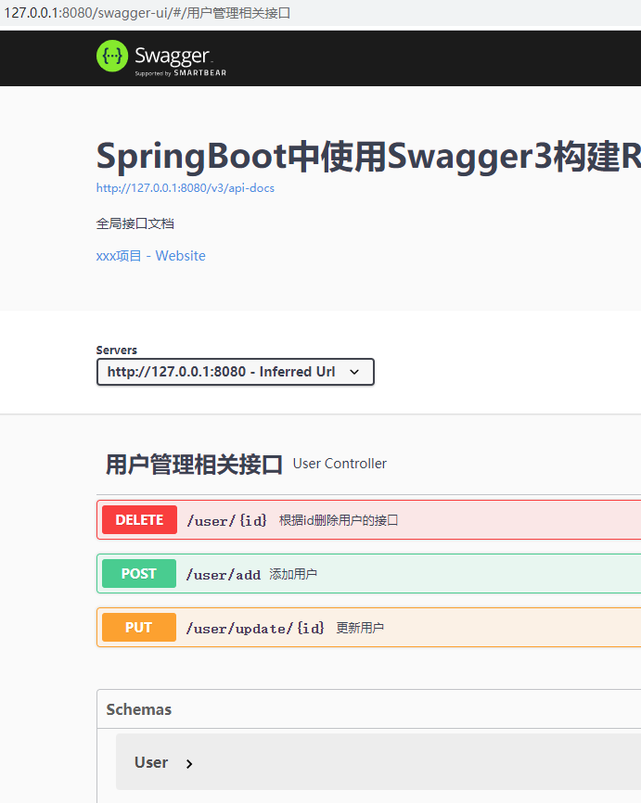641x803 pixels.
Task: Collapse the 用户管理相关接口 section header
Action: [x=194, y=465]
